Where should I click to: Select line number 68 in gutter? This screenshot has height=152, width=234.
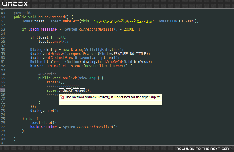[x=3, y=90]
